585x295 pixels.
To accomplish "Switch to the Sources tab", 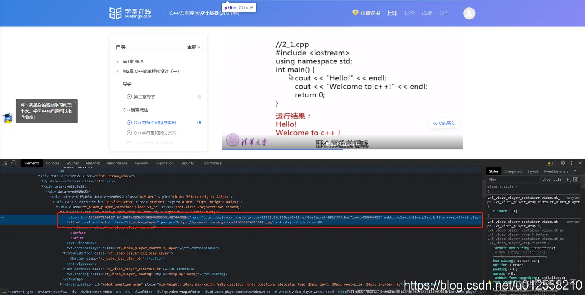I will click(x=72, y=163).
